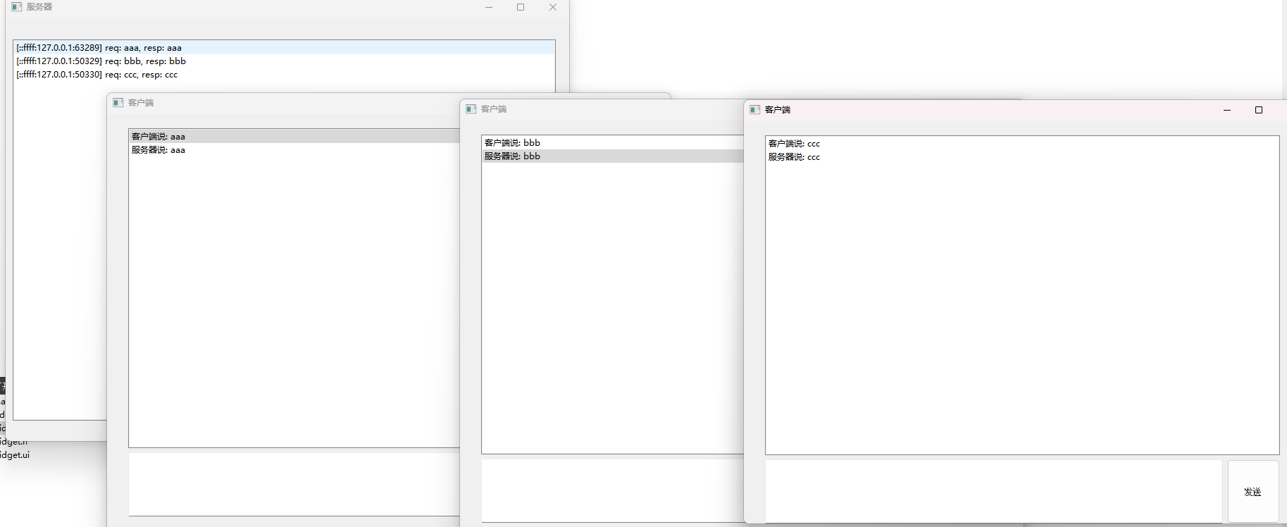Viewport: 1287px width, 527px height.
Task: Select '客户端说: ccc' row in front client
Action: point(1022,144)
